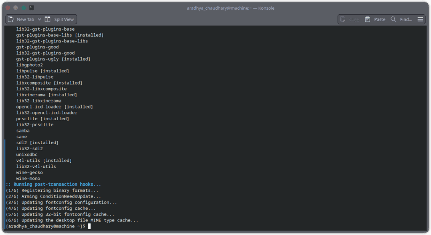The height and width of the screenshot is (235, 431).
Task: Click the line 'libpulse [installed]'
Action: (43, 71)
